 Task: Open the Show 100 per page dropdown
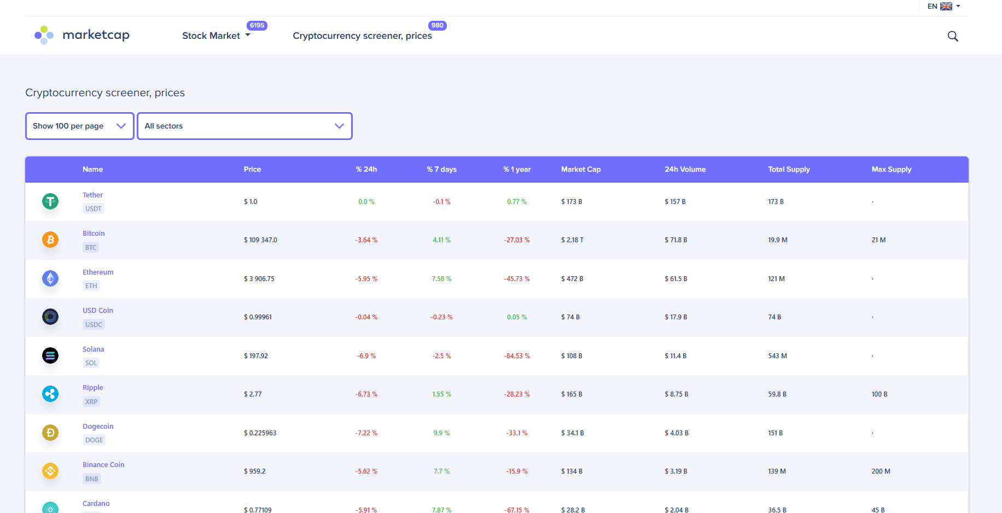pos(80,126)
